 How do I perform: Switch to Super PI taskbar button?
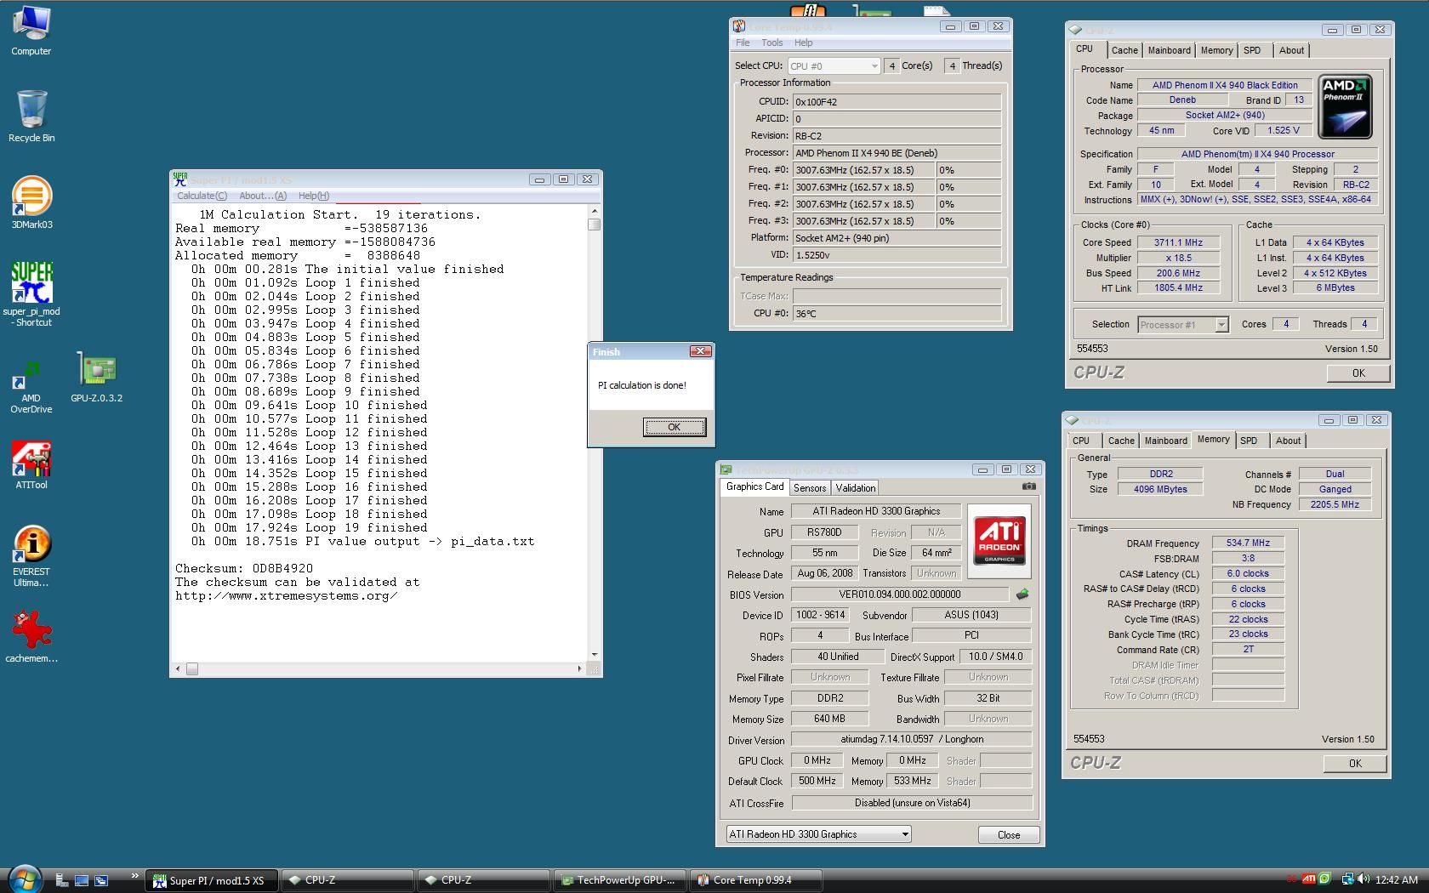pos(210,880)
